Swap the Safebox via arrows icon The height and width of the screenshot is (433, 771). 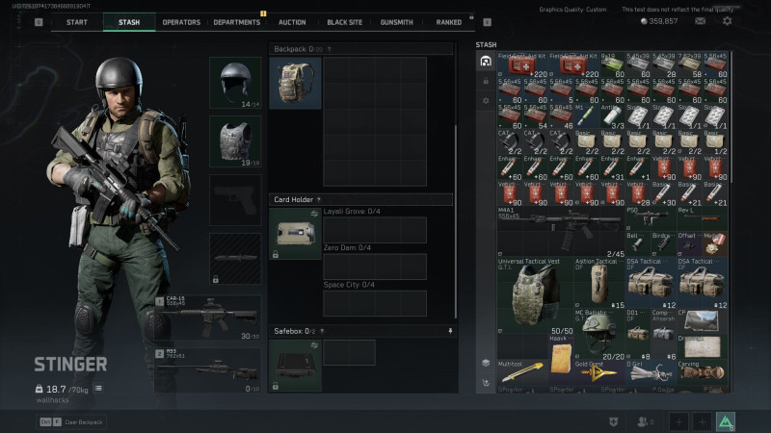314,345
